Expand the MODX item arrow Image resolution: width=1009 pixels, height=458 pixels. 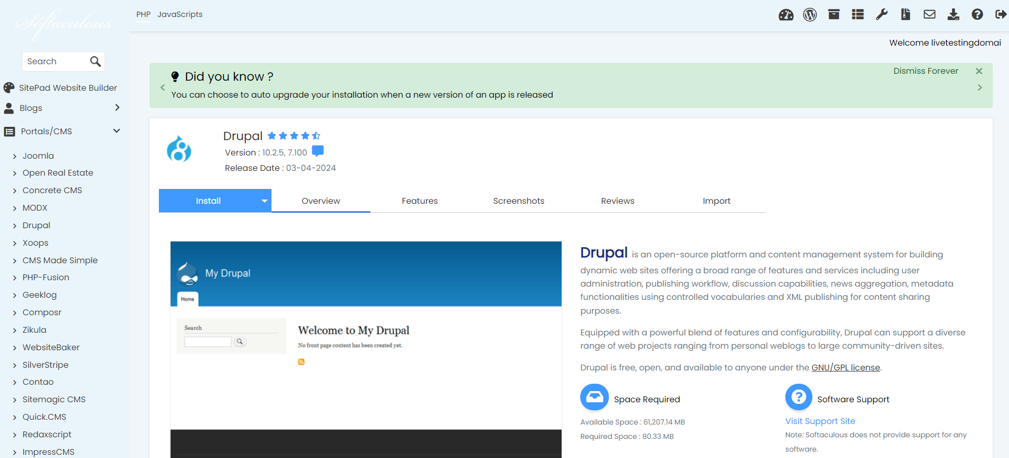pos(15,209)
